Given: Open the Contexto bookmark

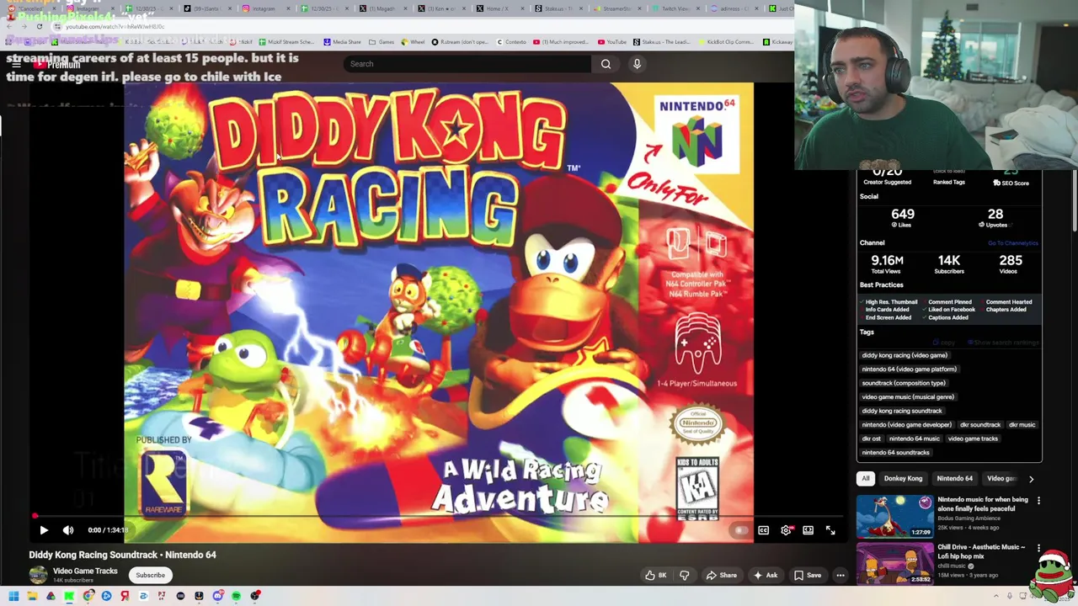Looking at the screenshot, I should [510, 41].
